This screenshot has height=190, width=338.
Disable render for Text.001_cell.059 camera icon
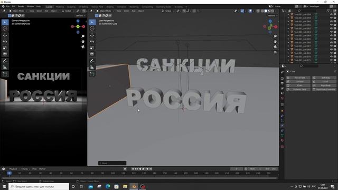tap(335, 18)
